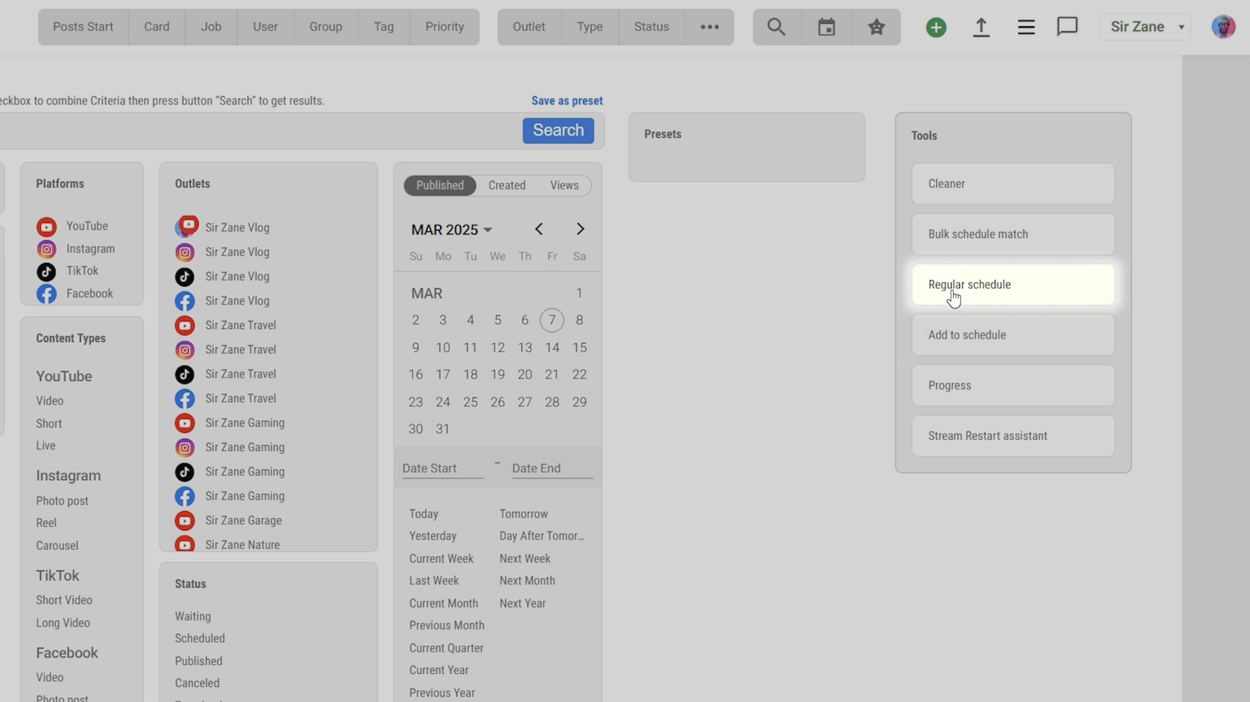Click the Save as preset link
The image size is (1250, 702).
567,101
